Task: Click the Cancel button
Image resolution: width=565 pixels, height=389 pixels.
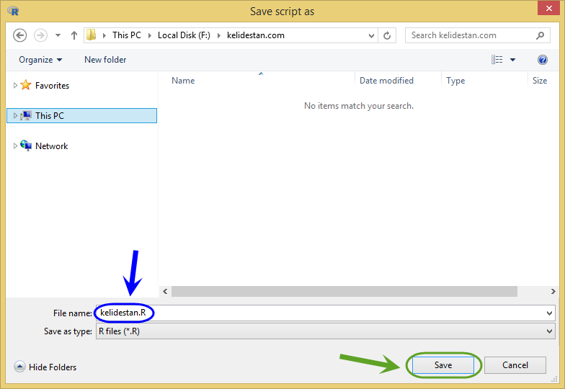Action: 515,365
